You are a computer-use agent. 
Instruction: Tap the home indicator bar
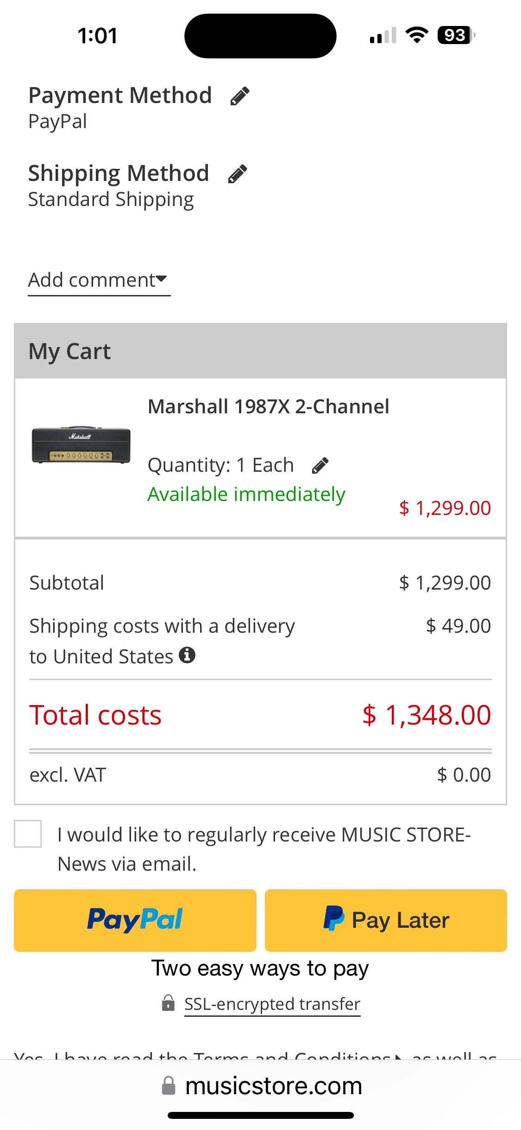[260, 1115]
